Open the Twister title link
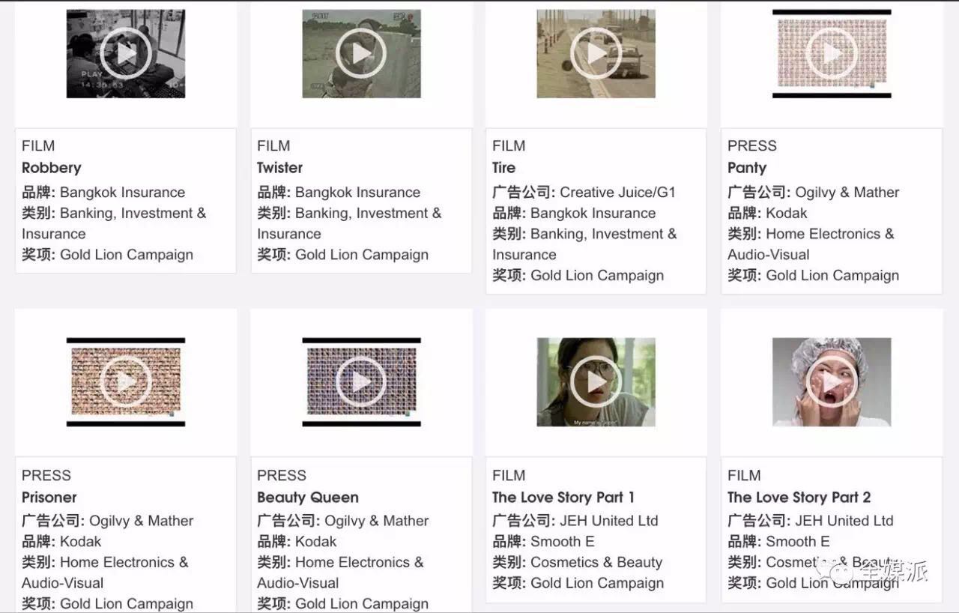Screen dimensions: 959x613 pyautogui.click(x=280, y=168)
